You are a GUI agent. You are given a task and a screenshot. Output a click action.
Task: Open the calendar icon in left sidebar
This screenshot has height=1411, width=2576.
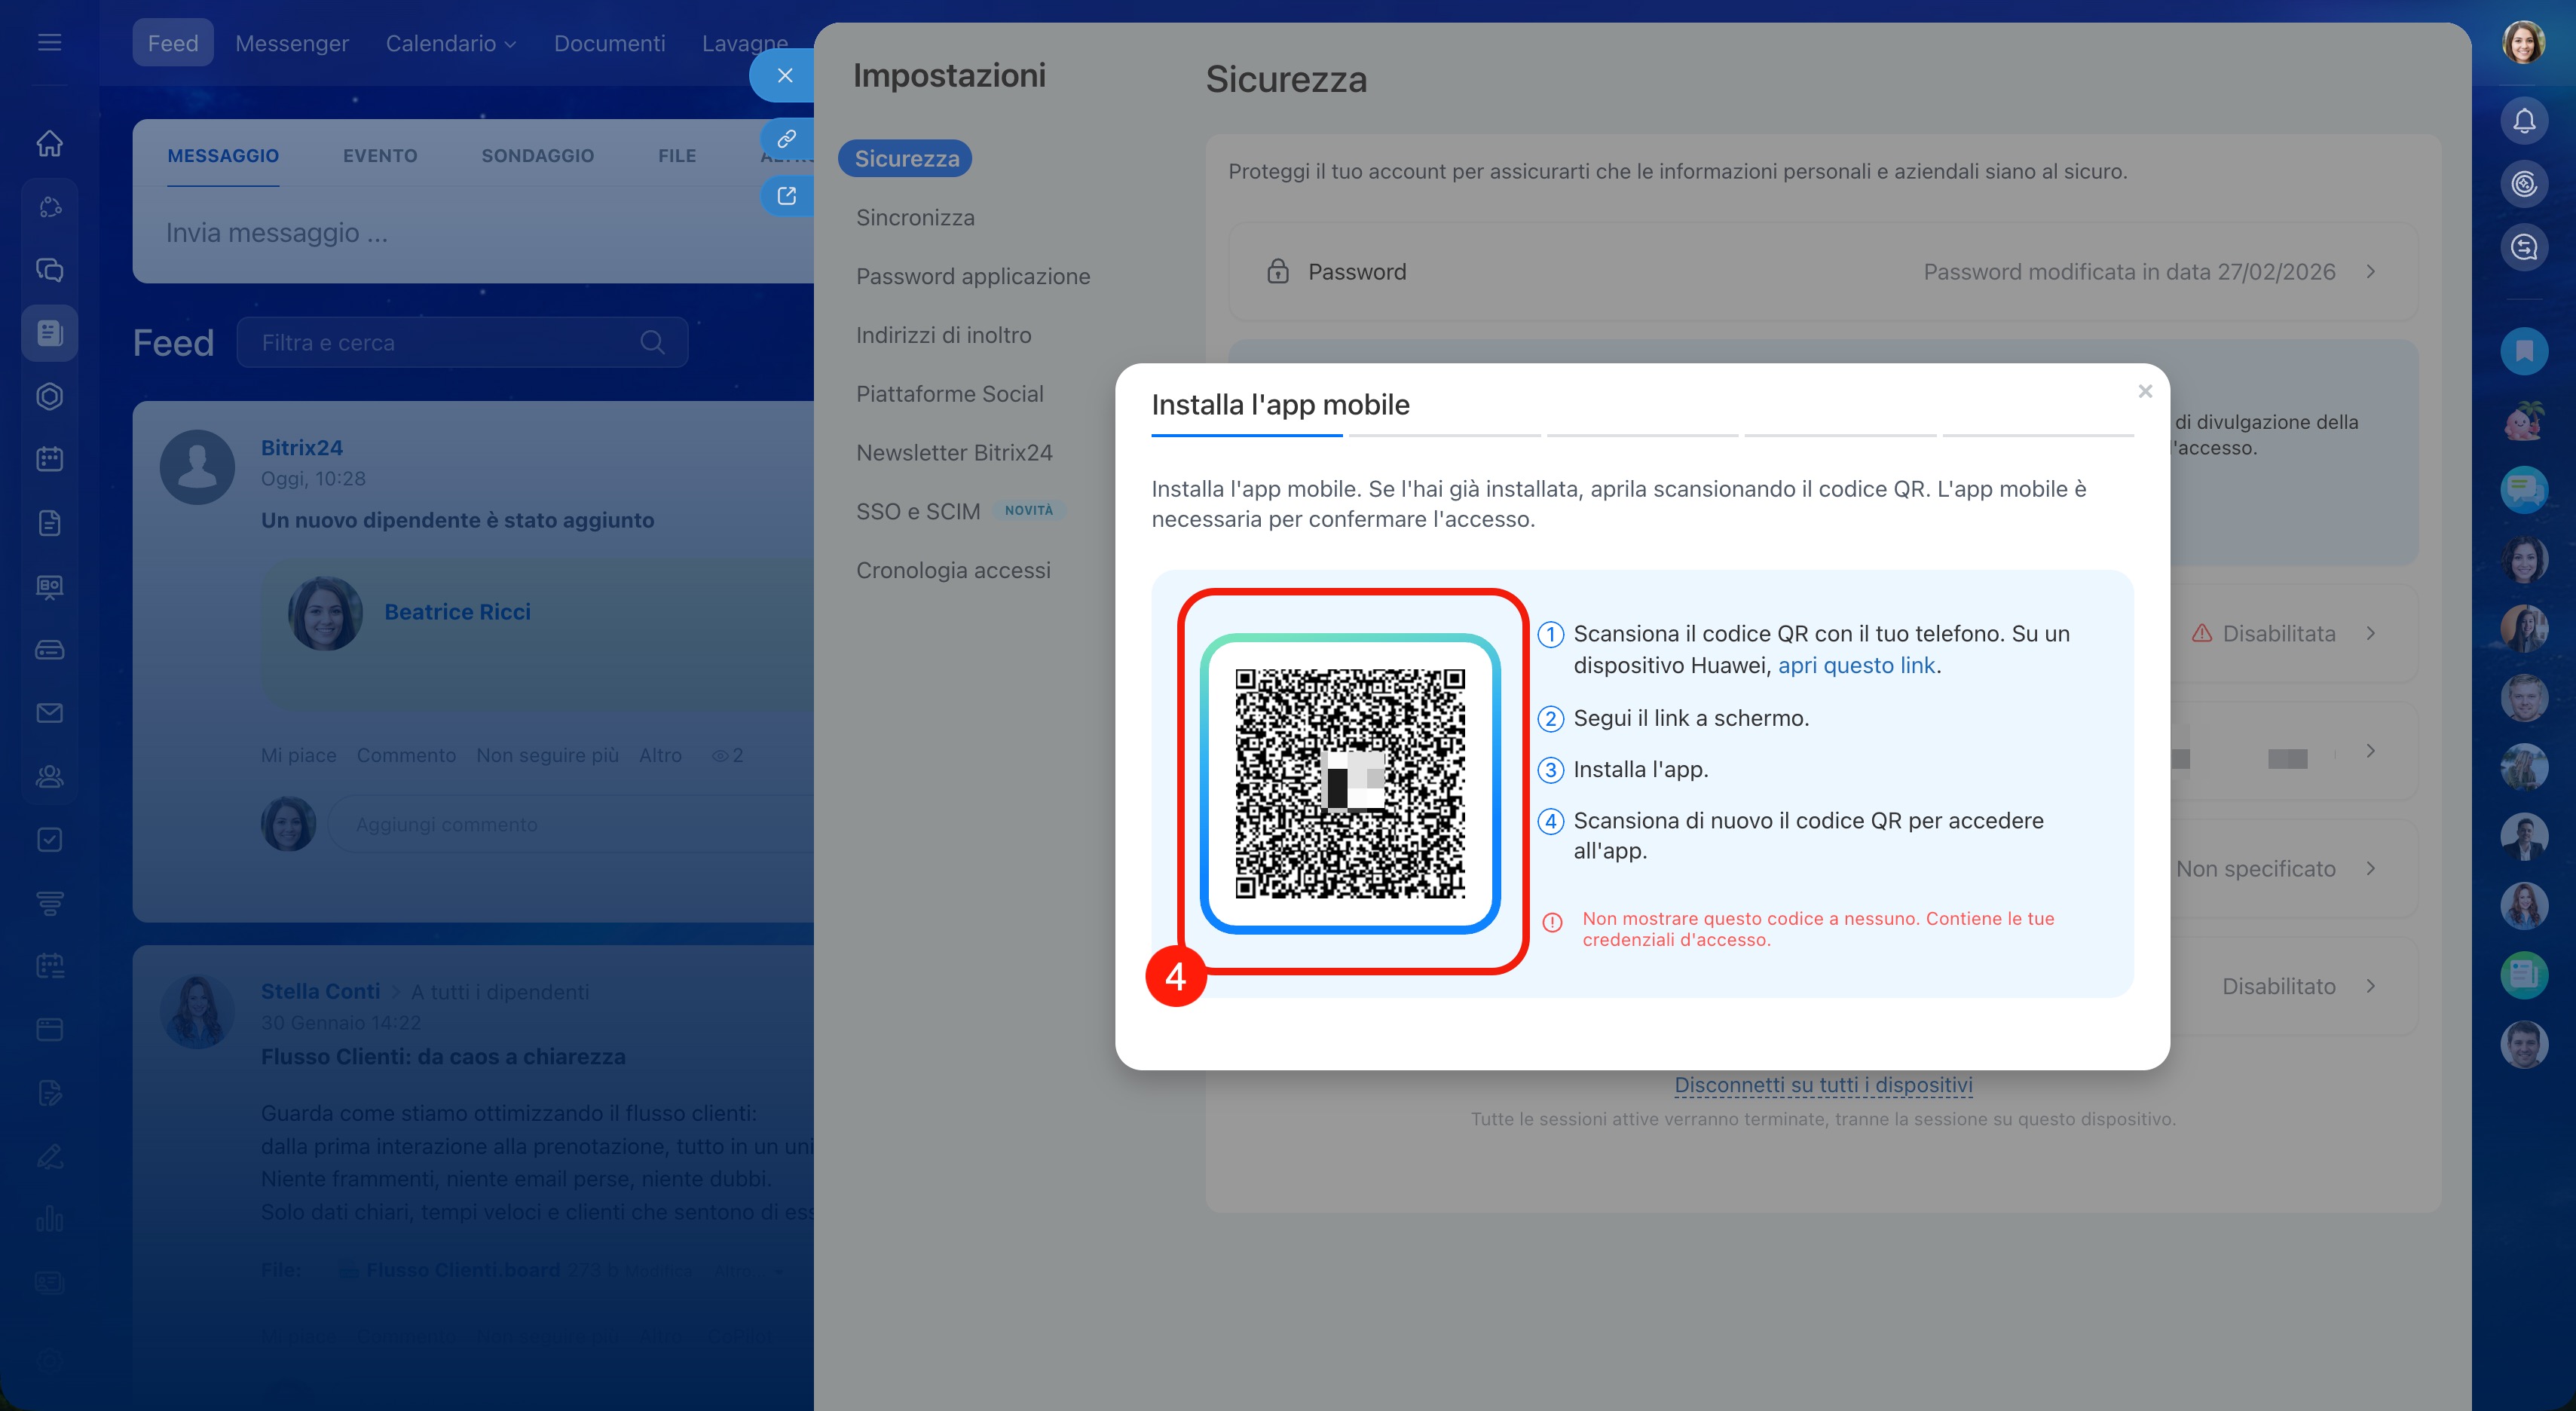(x=49, y=459)
